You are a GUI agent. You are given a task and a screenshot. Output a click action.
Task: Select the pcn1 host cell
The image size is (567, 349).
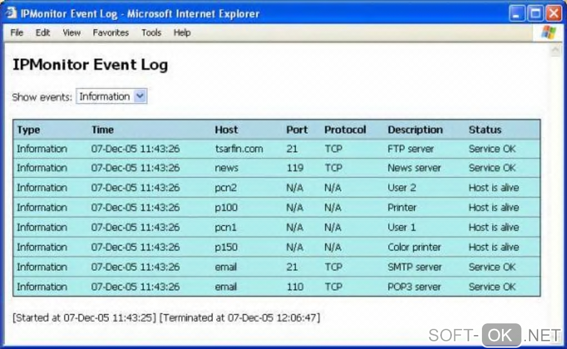pos(226,227)
